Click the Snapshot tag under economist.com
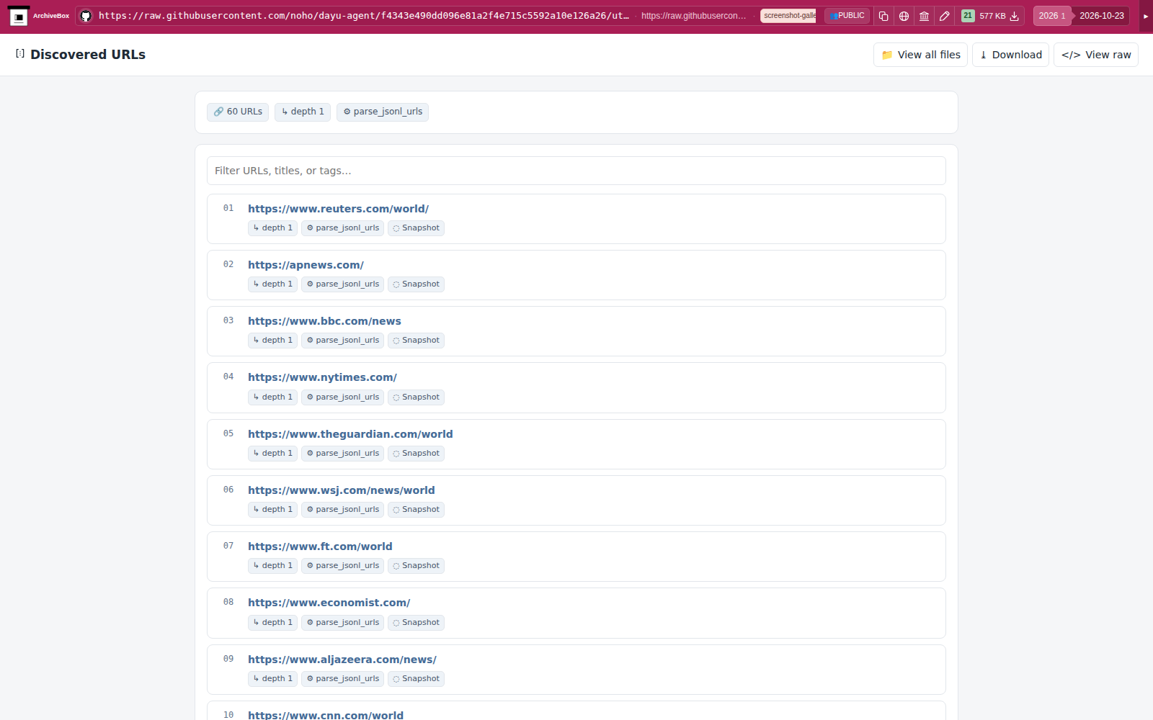 (x=416, y=623)
